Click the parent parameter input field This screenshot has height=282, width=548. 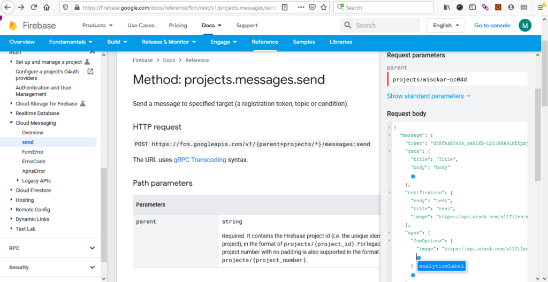coord(458,79)
